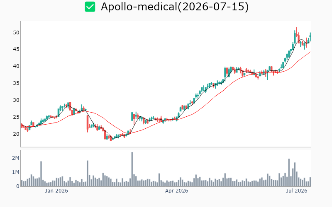This screenshot has width=332, height=207.
Task: Click the 0 volume axis label
Action: (x=18, y=186)
